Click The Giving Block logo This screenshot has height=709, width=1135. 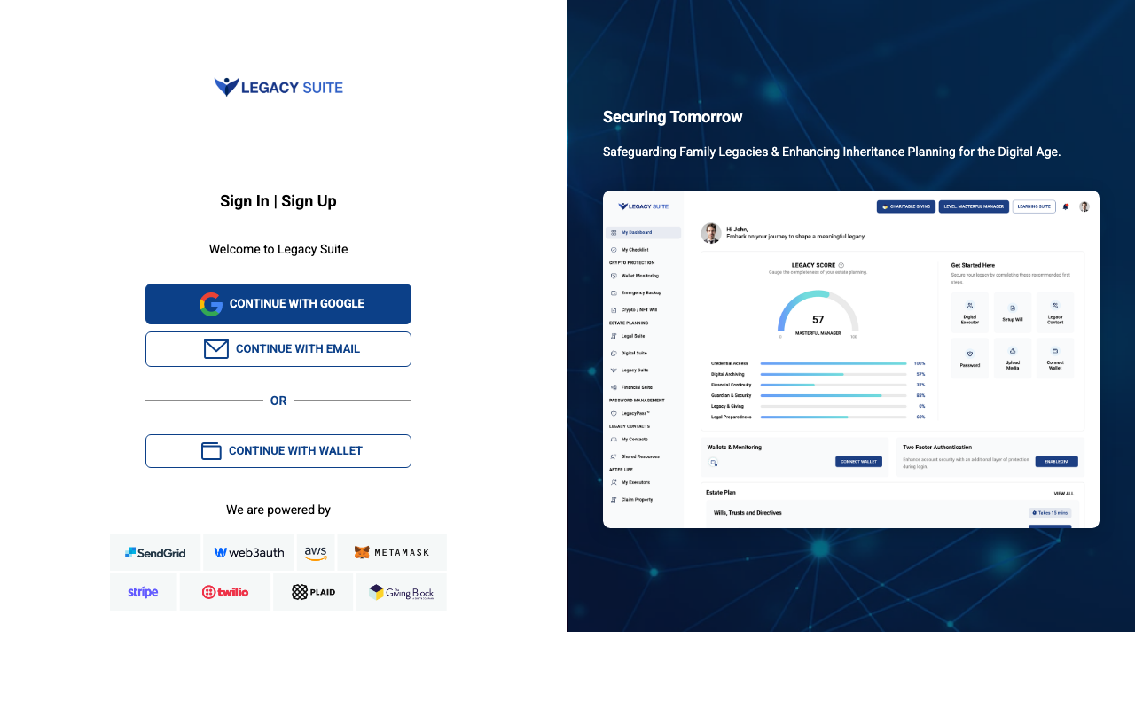(x=401, y=592)
